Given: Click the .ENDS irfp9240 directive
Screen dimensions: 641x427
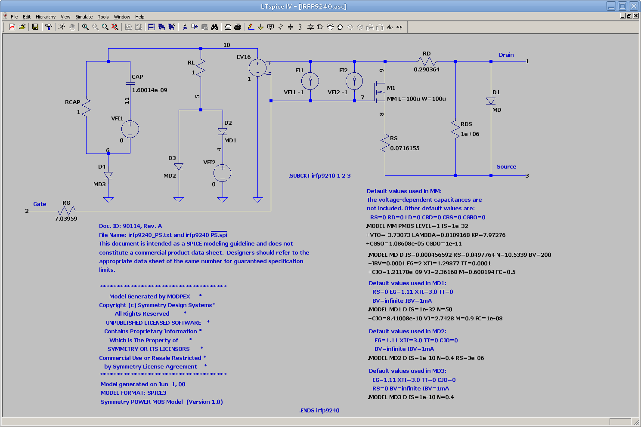Looking at the screenshot, I should point(319,410).
